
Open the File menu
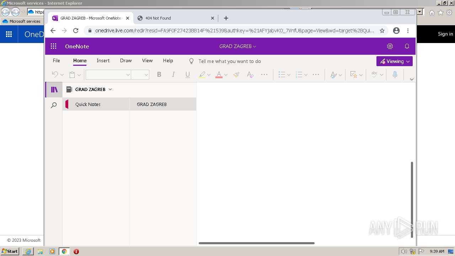point(57,60)
